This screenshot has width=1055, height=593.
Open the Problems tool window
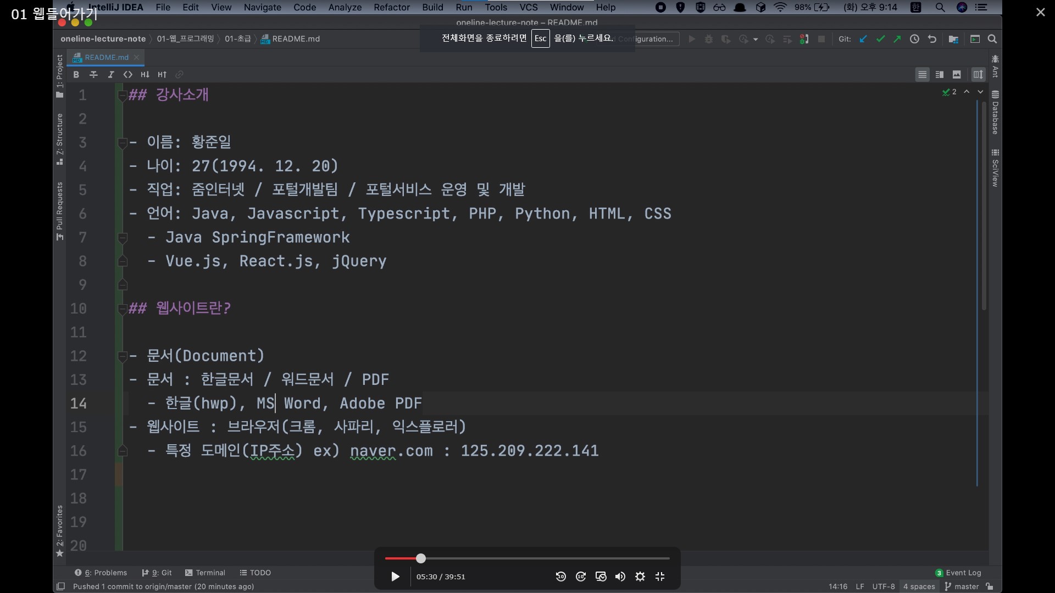click(101, 573)
